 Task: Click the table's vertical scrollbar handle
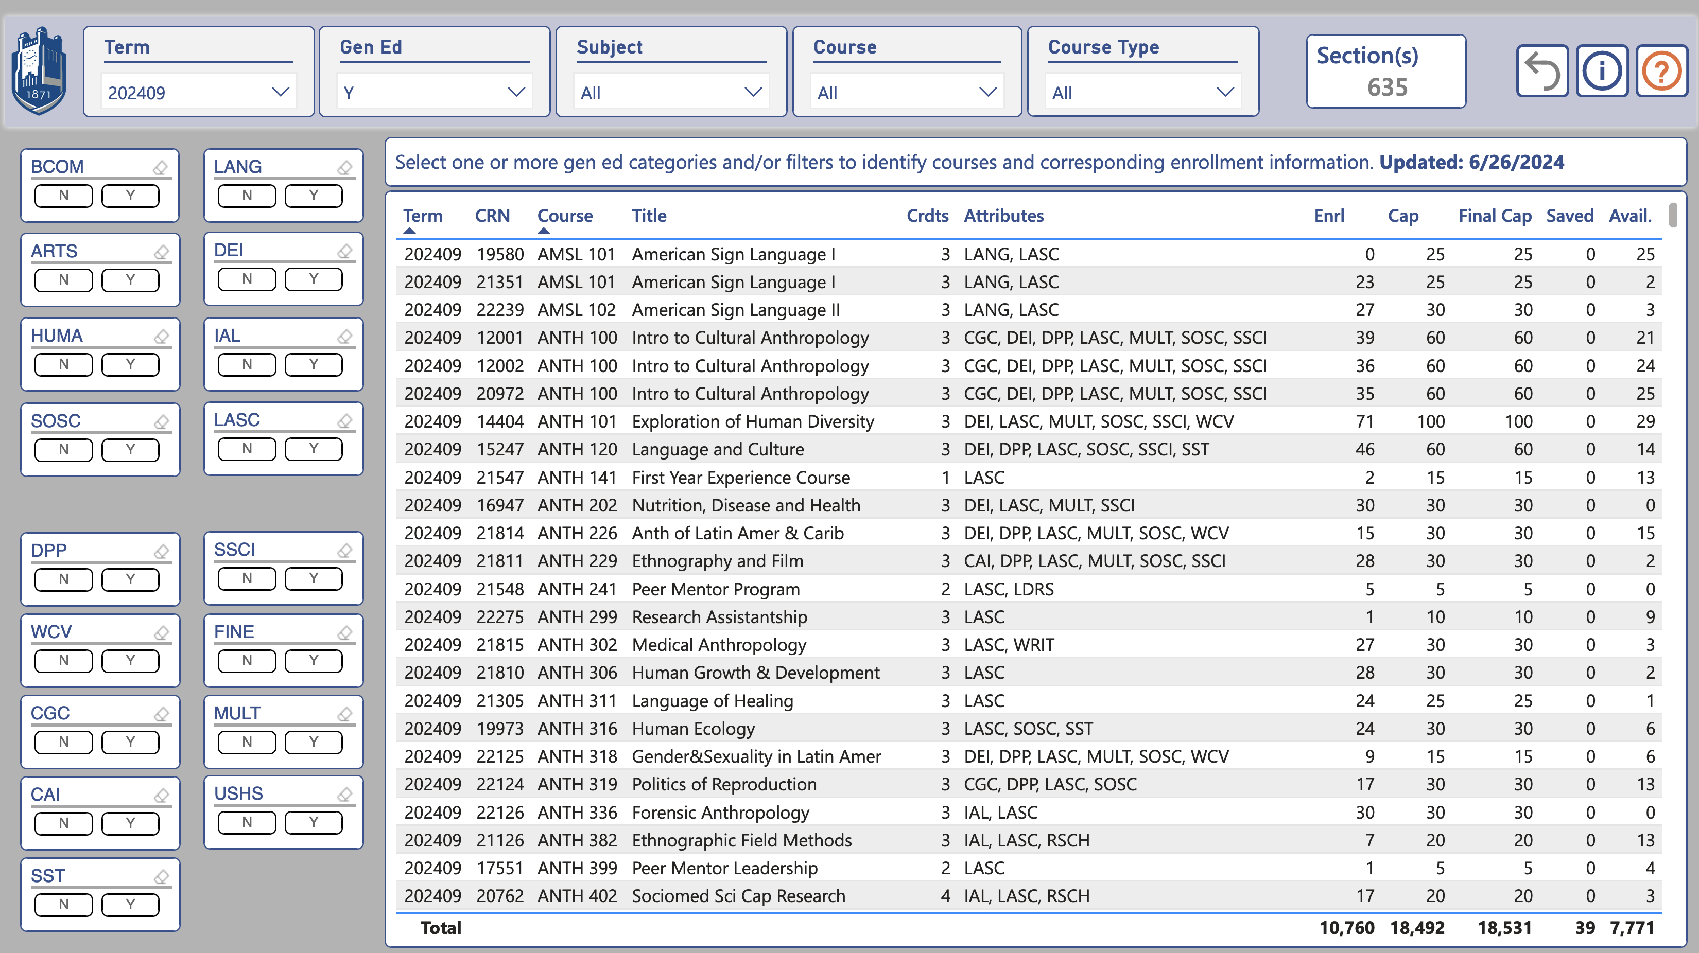[x=1673, y=216]
